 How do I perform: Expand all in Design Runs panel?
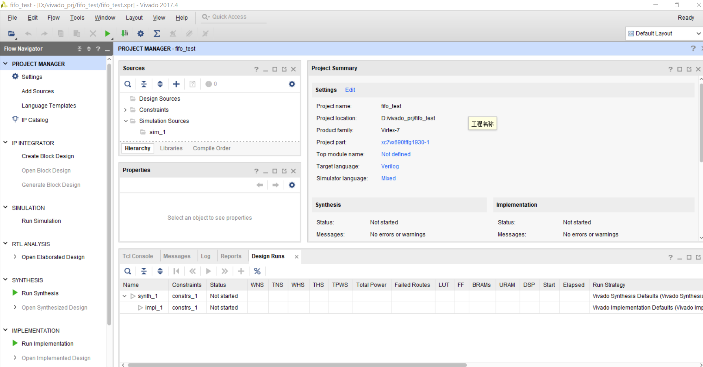[160, 271]
